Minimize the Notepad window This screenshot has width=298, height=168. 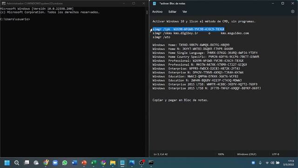273,3
